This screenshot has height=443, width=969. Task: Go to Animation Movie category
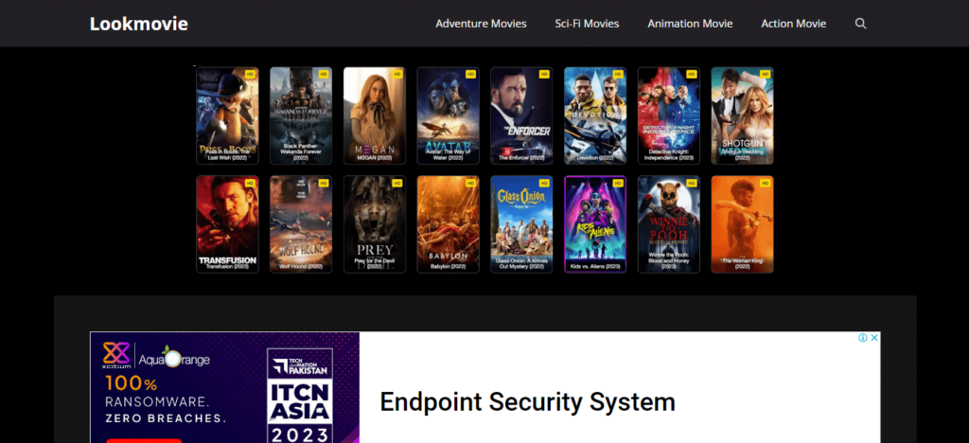pyautogui.click(x=690, y=24)
